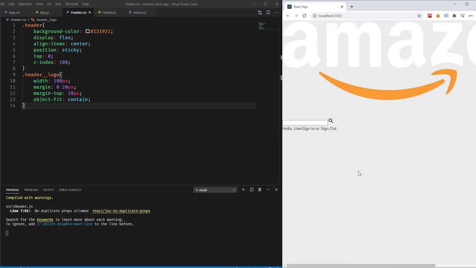Split the VS Code editor right
Screen dimensions: 476x268
[268, 12]
